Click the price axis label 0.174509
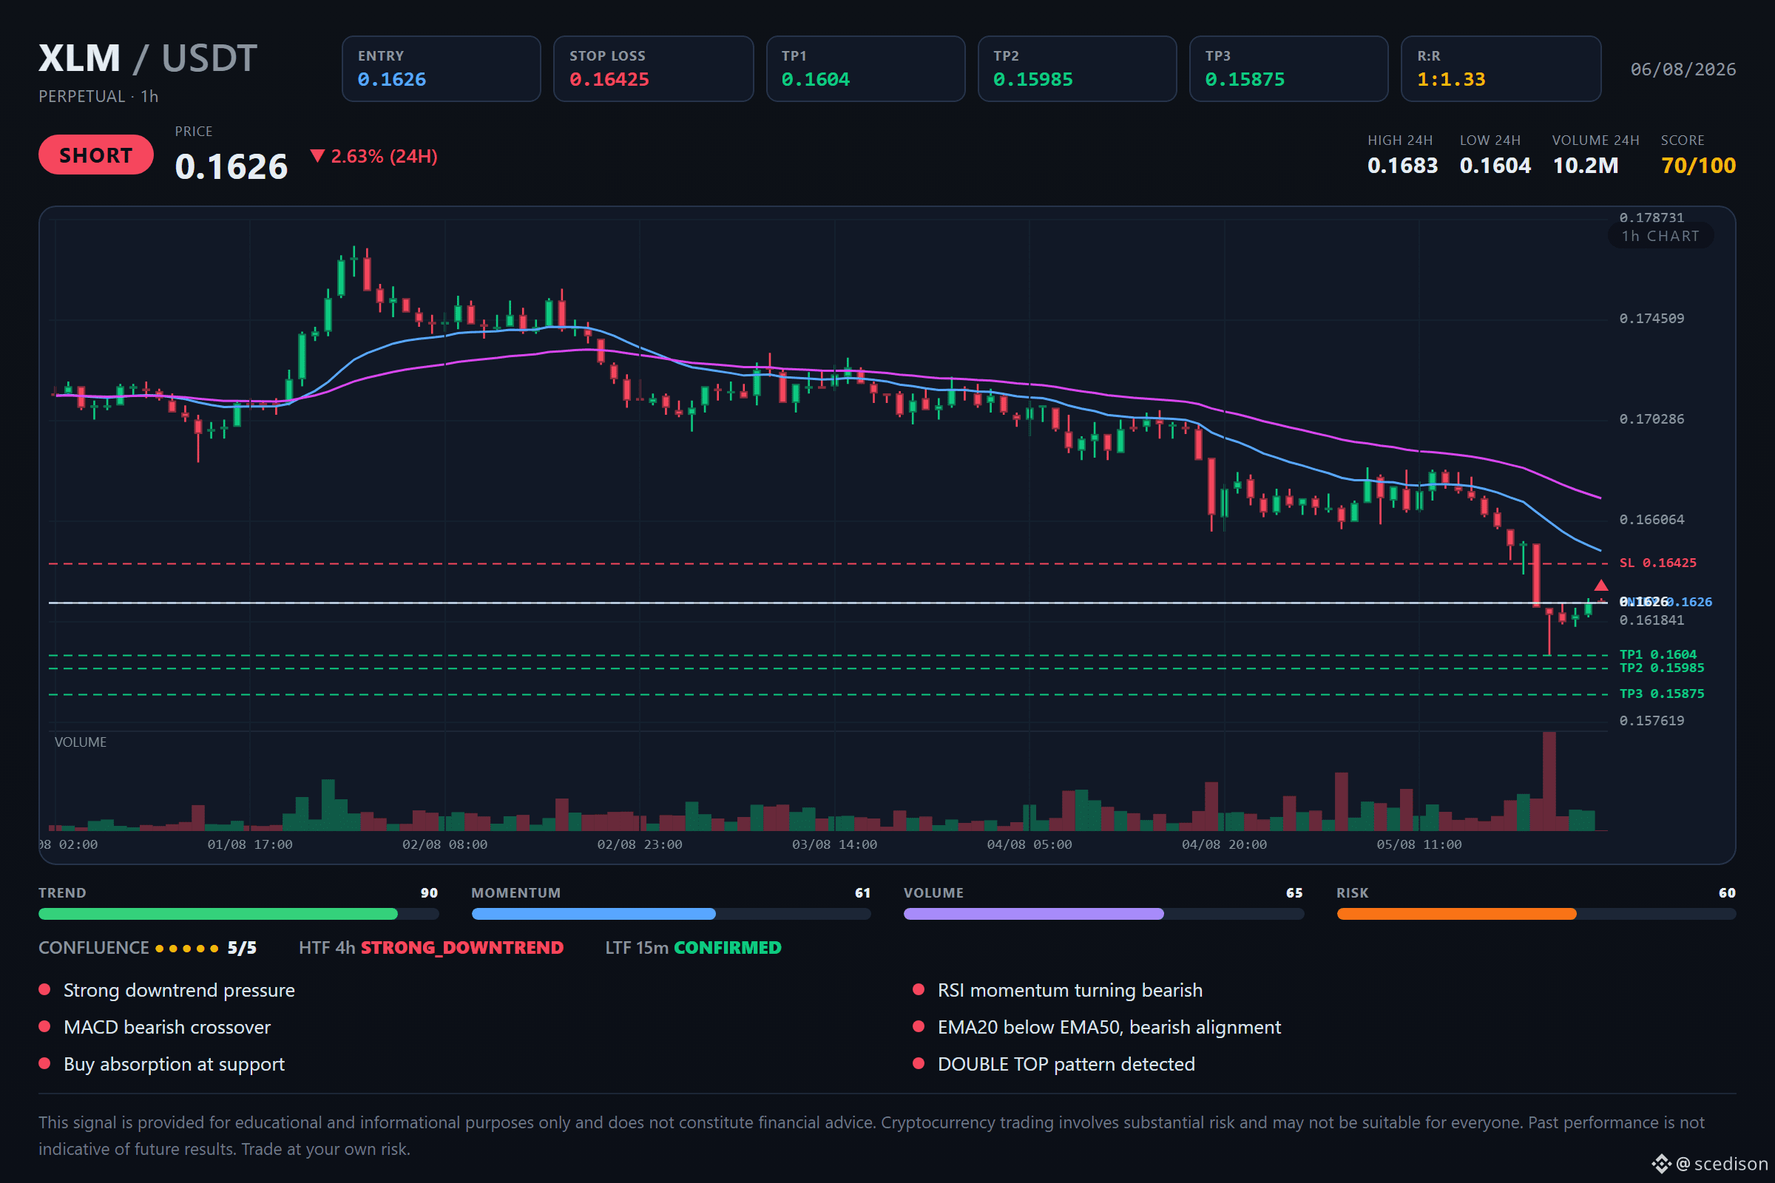The image size is (1775, 1183). click(x=1651, y=319)
